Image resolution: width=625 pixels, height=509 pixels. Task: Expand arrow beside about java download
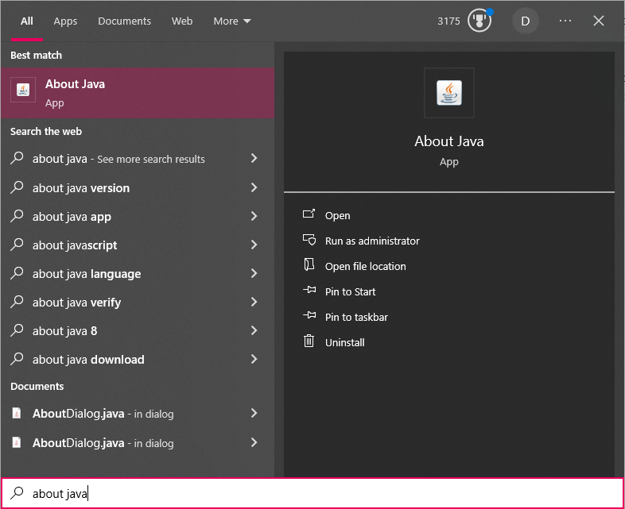coord(254,360)
